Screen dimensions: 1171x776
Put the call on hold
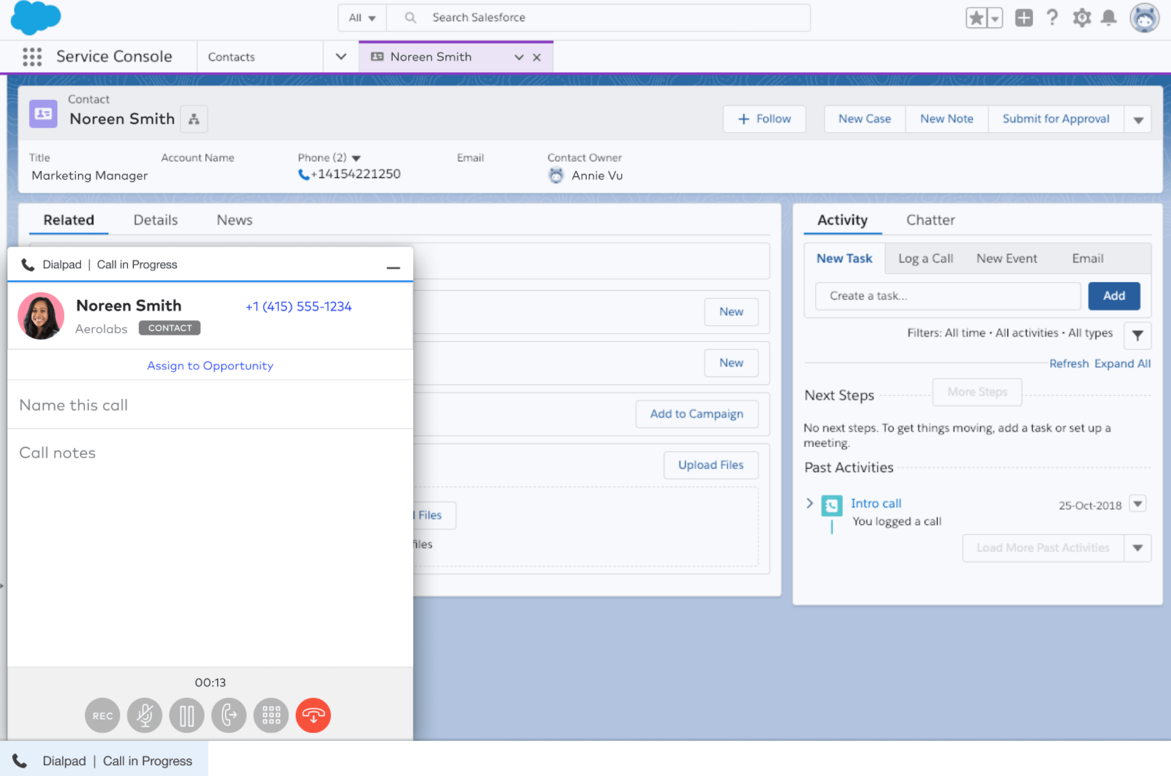coord(187,715)
